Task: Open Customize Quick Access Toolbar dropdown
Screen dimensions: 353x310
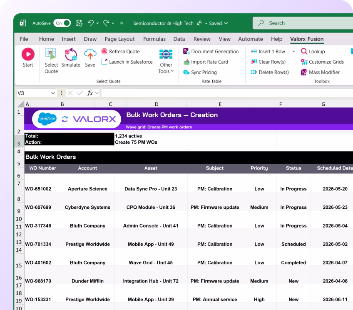Action: (x=122, y=23)
